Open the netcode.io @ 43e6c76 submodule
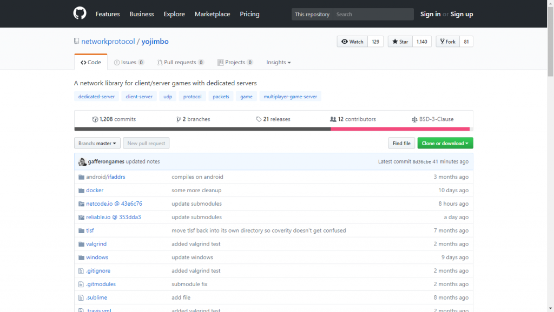 click(114, 204)
